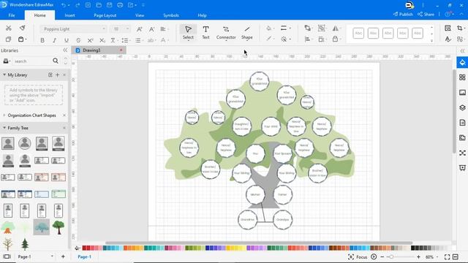The image size is (468, 263).
Task: Expand the quick styles gallery
Action: (x=432, y=40)
